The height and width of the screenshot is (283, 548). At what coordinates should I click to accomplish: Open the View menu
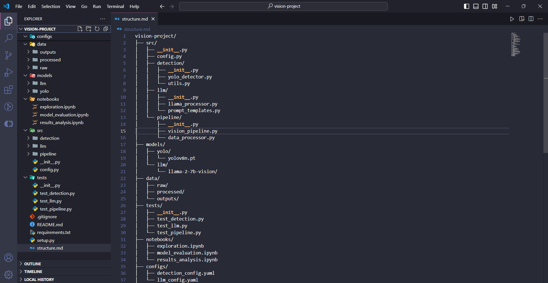[70, 6]
